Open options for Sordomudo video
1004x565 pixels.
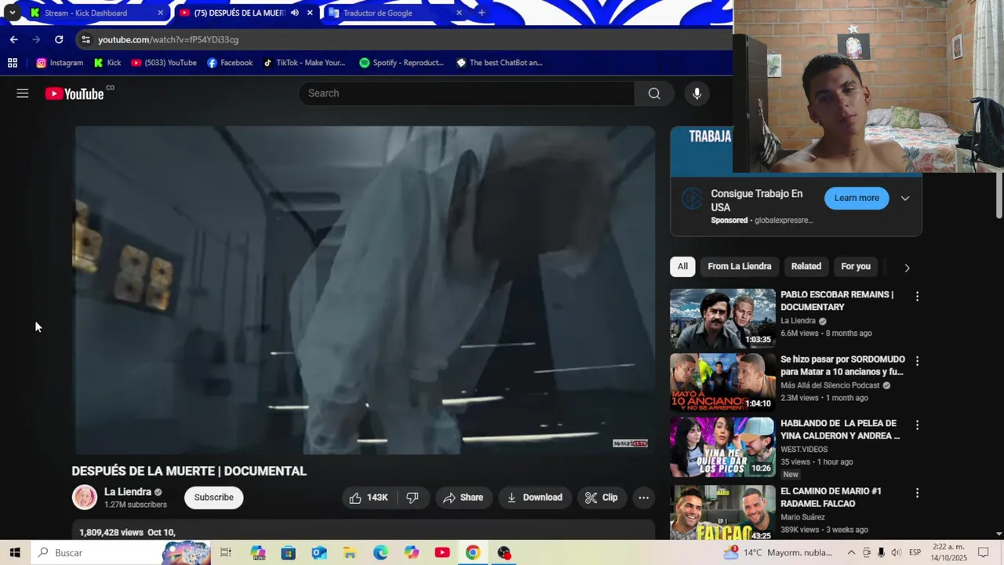pyautogui.click(x=917, y=361)
